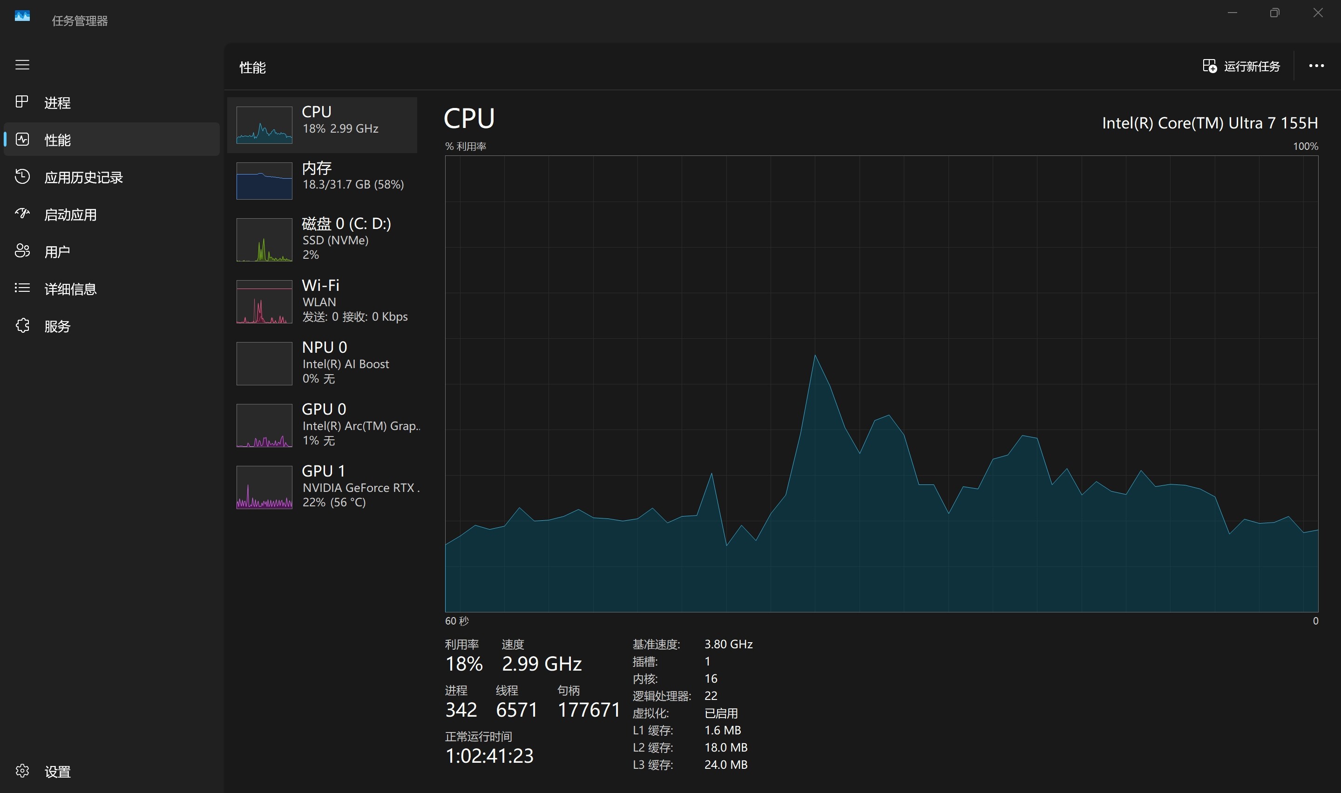Select the 磁盘 0 mini graph thumbnail
Screen dimensions: 1341x793
(x=264, y=239)
